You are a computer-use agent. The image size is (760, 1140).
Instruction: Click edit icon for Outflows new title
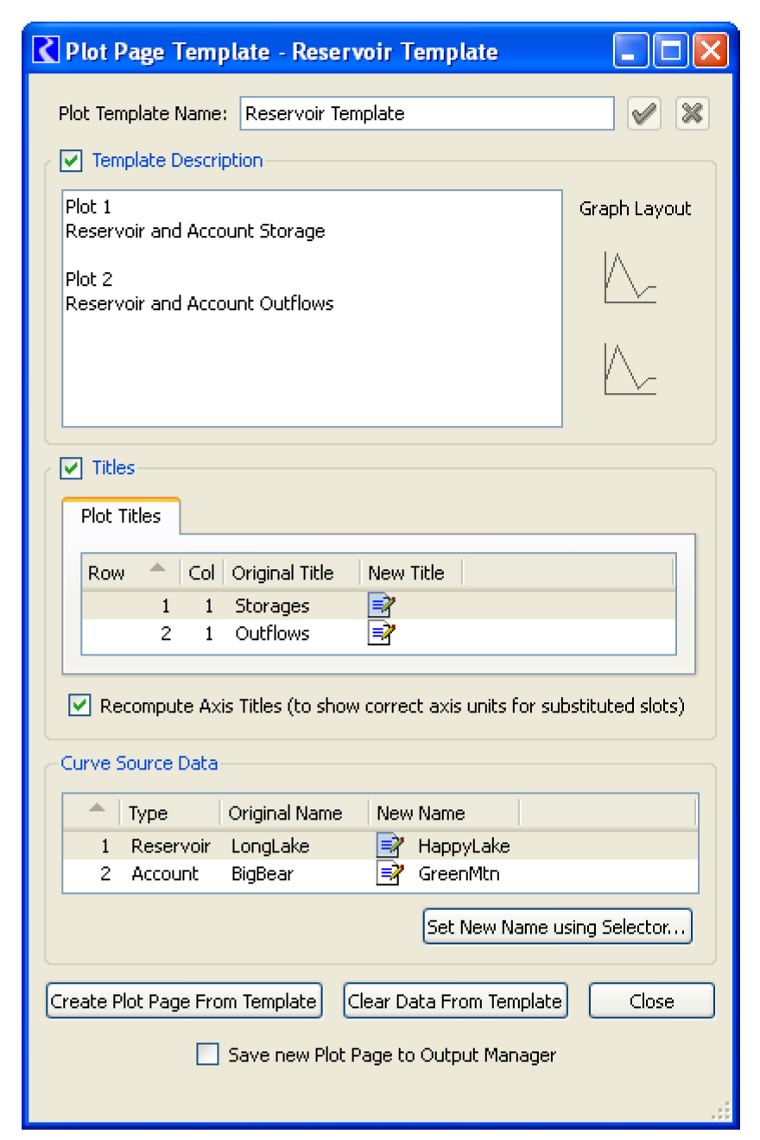(381, 634)
